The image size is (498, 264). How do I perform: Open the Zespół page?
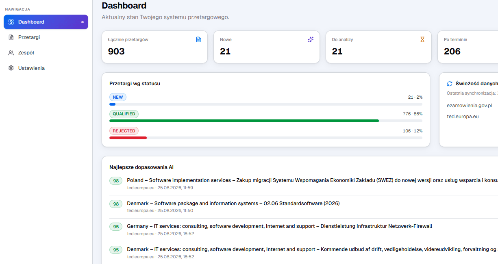(x=46, y=53)
